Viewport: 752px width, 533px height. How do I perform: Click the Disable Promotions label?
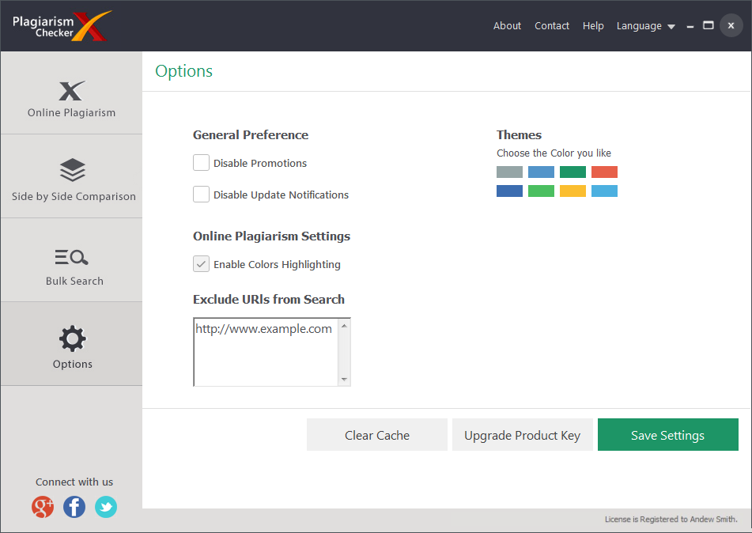[x=260, y=163]
